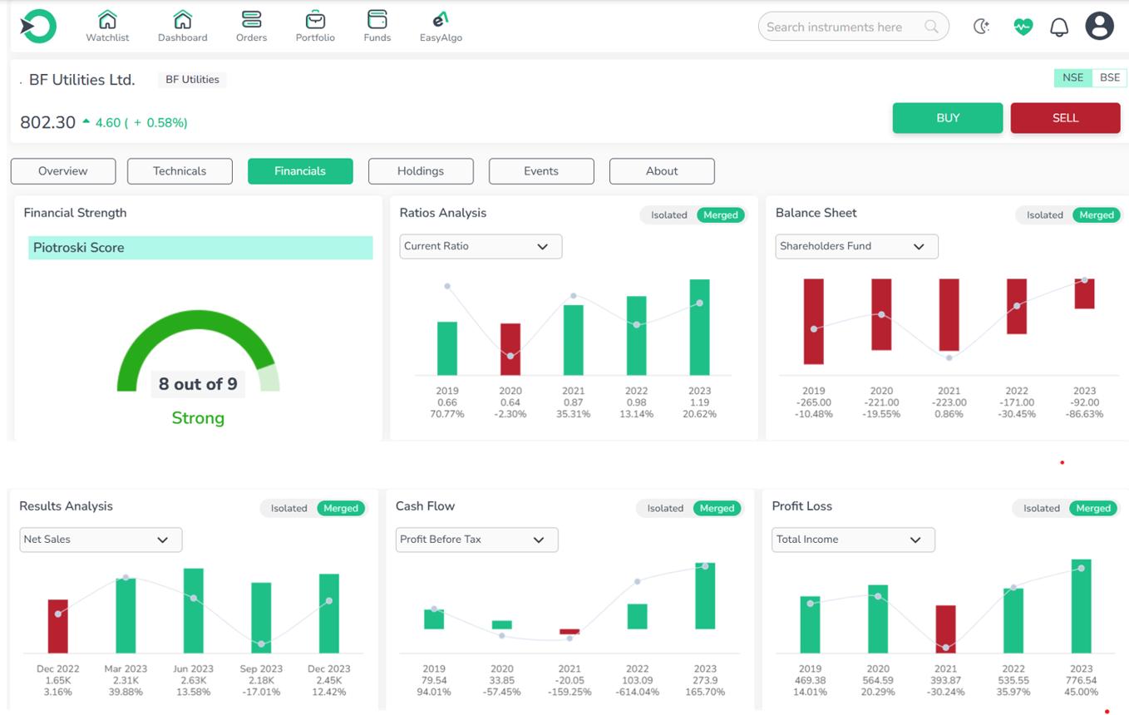The width and height of the screenshot is (1129, 715).
Task: Switch Cash Flow to Merged
Action: (717, 508)
